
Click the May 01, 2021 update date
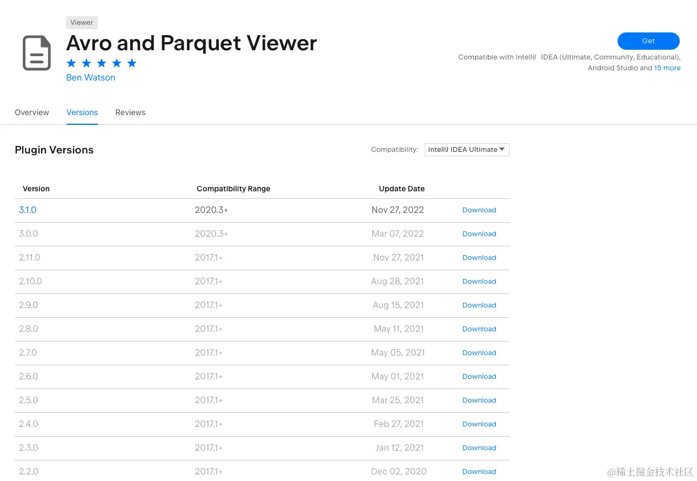click(x=398, y=377)
